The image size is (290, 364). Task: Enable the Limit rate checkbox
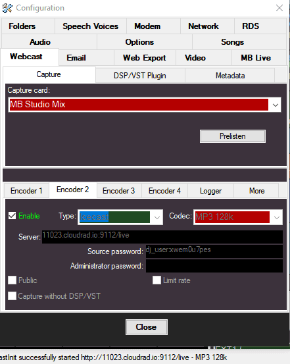click(157, 280)
